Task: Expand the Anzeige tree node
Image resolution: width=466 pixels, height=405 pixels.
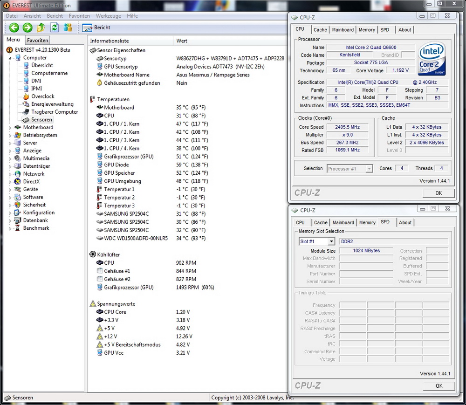Action: pyautogui.click(x=10, y=151)
